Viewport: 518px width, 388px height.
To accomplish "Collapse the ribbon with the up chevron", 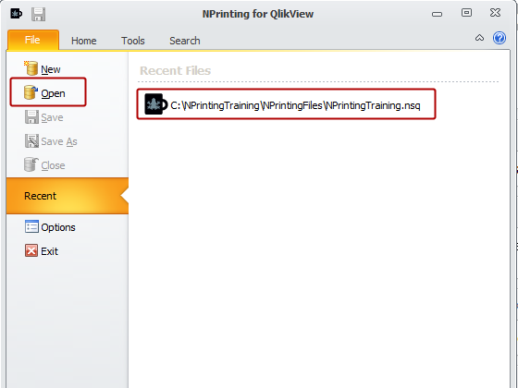I will point(479,38).
